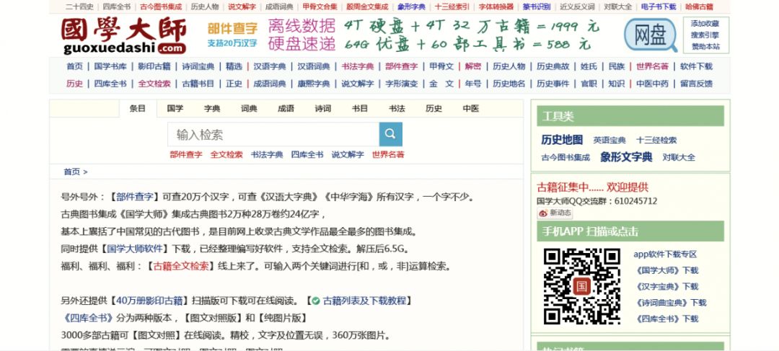Open 康熙字典 in the navigation menu

click(314, 84)
